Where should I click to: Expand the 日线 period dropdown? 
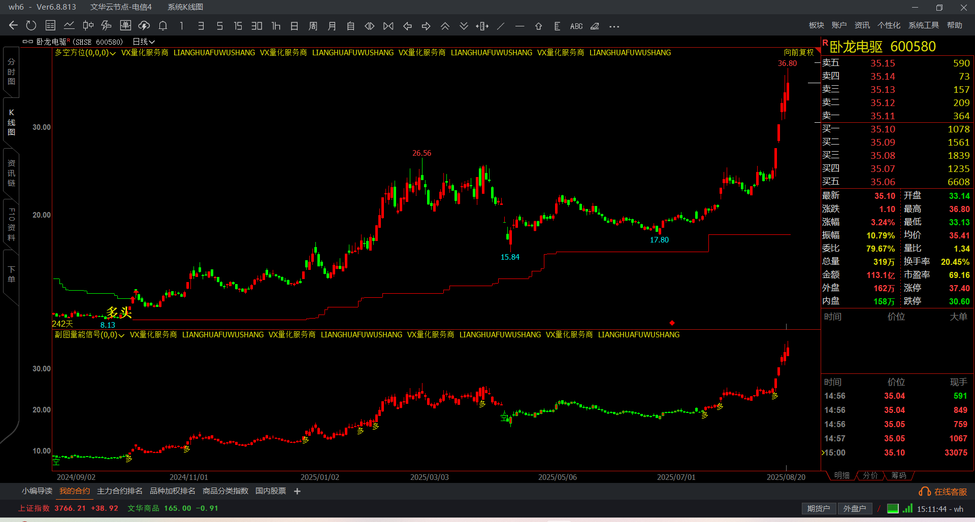point(144,42)
